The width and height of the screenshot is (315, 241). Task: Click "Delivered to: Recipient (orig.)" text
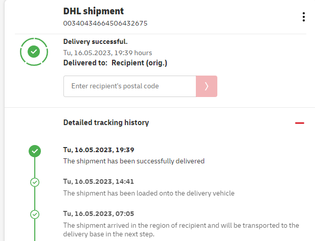click(115, 63)
